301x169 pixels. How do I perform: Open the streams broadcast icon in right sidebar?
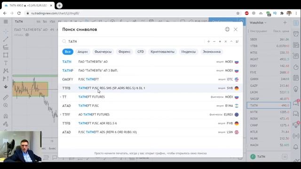(x=296, y=136)
